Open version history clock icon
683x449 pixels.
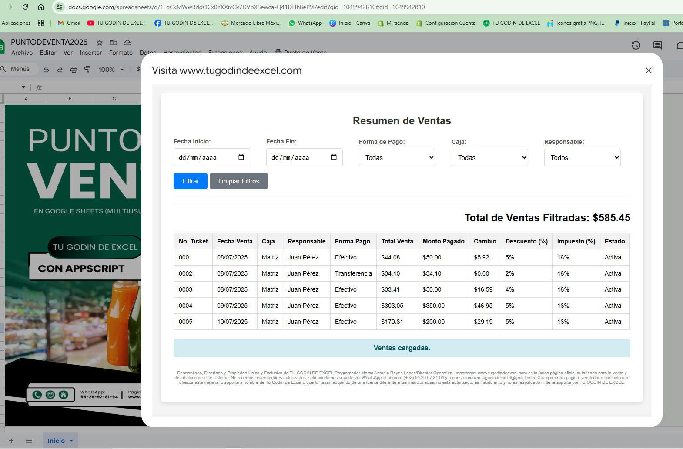pos(636,45)
